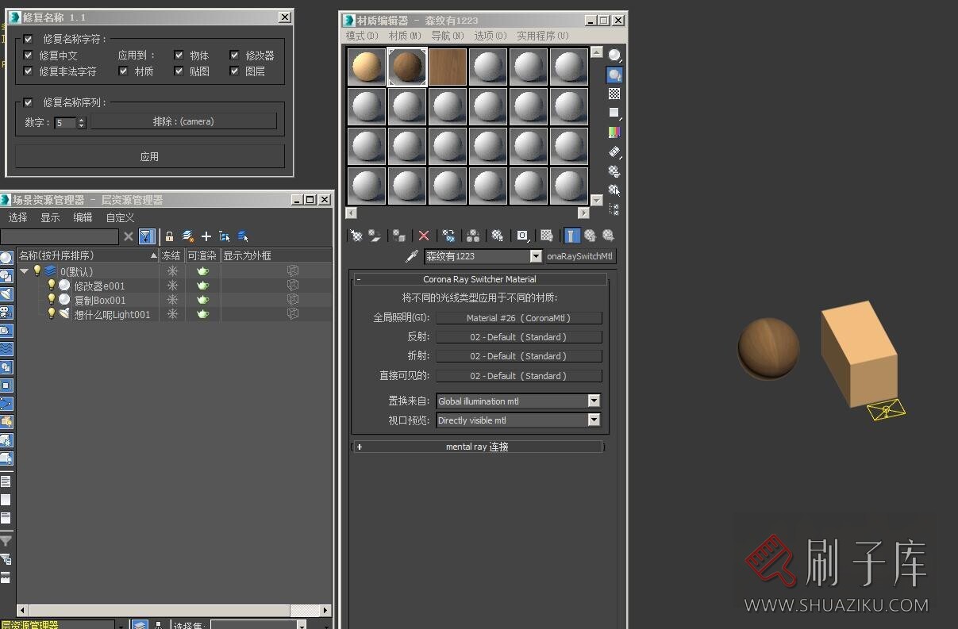Screen dimensions: 958x629
Task: Click the Select by Material icon
Action: coord(614,190)
